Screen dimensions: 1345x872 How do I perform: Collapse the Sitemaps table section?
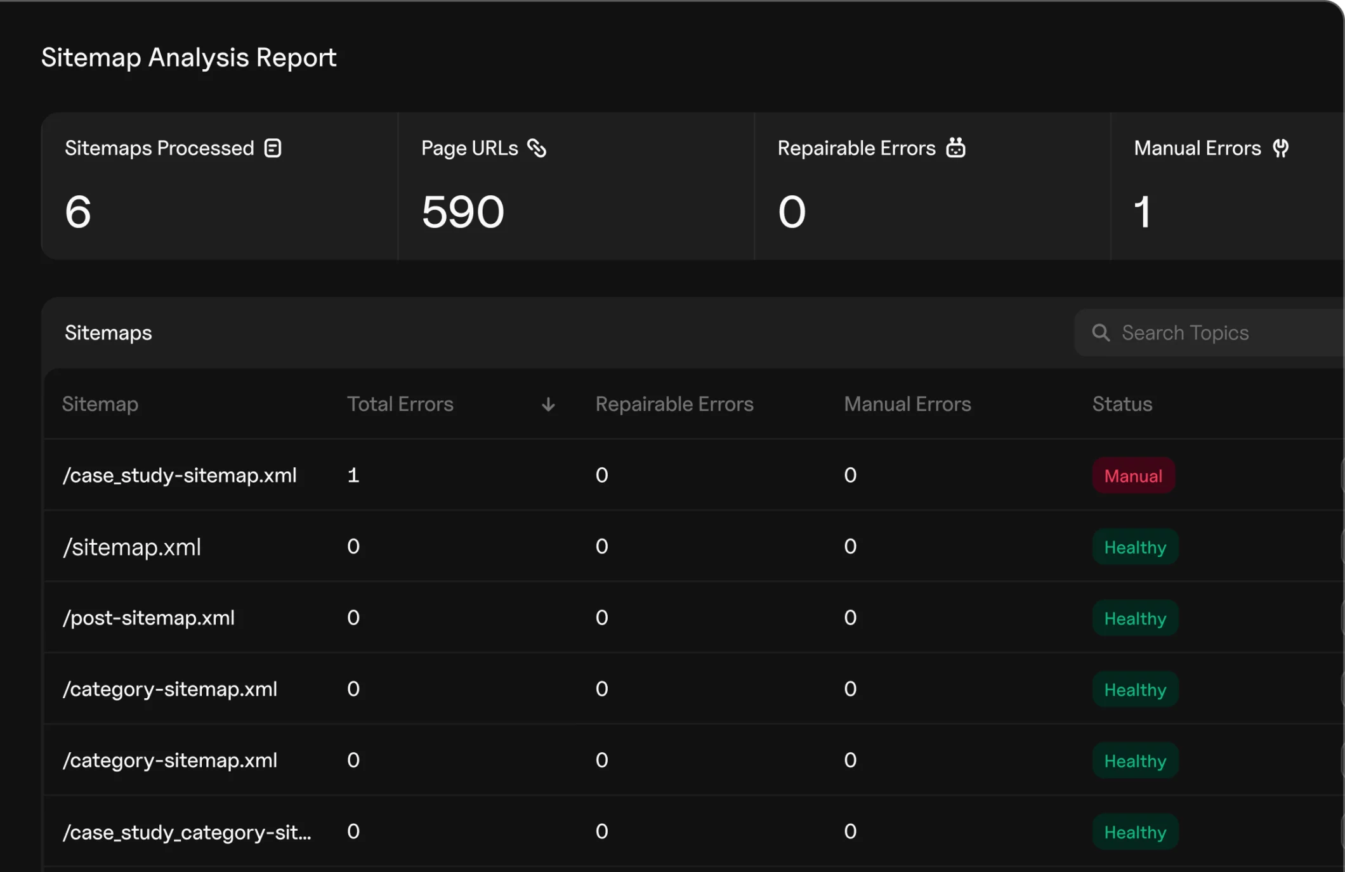click(x=108, y=332)
